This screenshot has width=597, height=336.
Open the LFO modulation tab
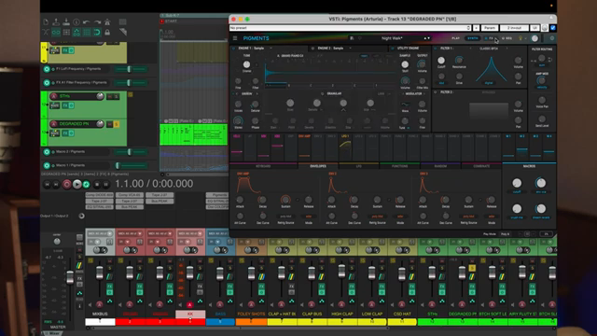(x=358, y=166)
